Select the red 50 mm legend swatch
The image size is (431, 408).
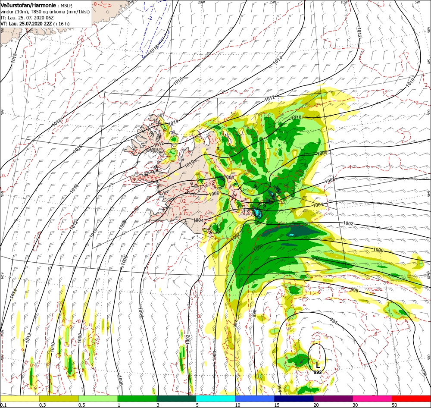click(411, 399)
